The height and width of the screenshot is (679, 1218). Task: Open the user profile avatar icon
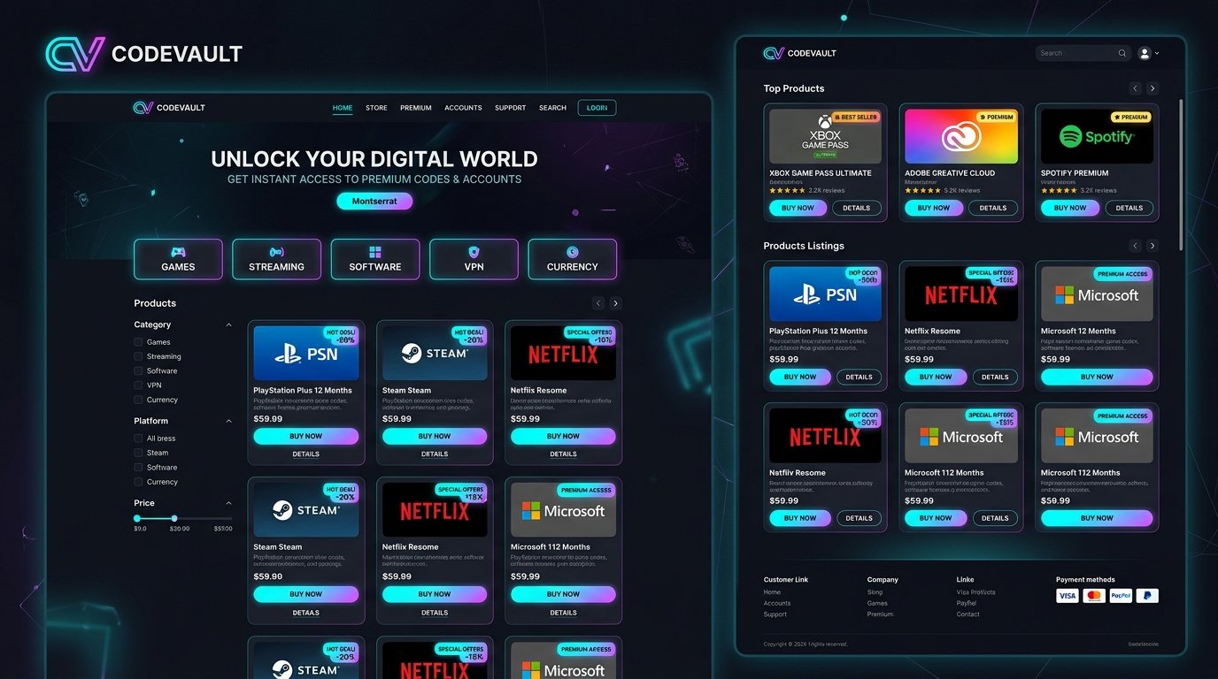[x=1145, y=53]
